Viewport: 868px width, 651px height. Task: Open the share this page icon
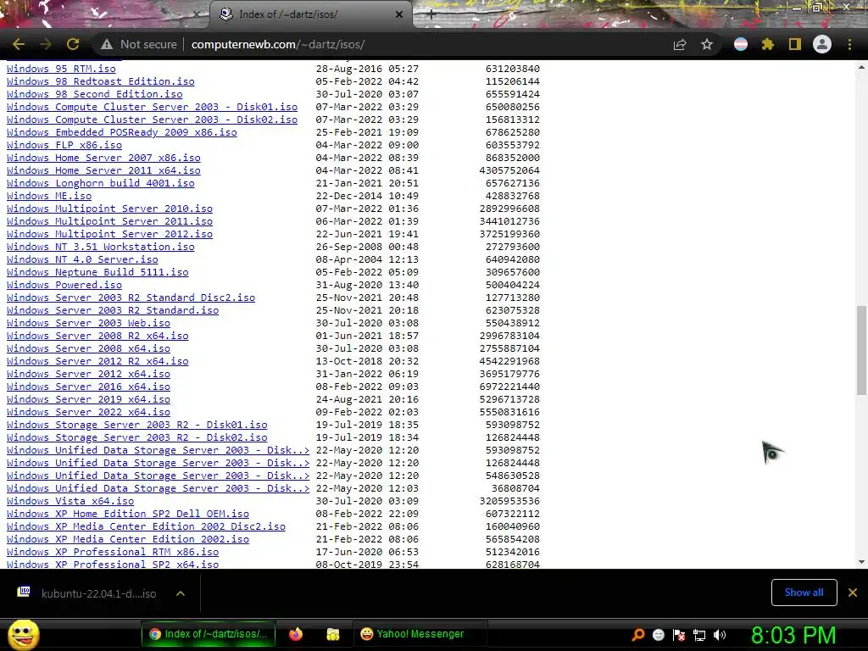click(x=680, y=44)
